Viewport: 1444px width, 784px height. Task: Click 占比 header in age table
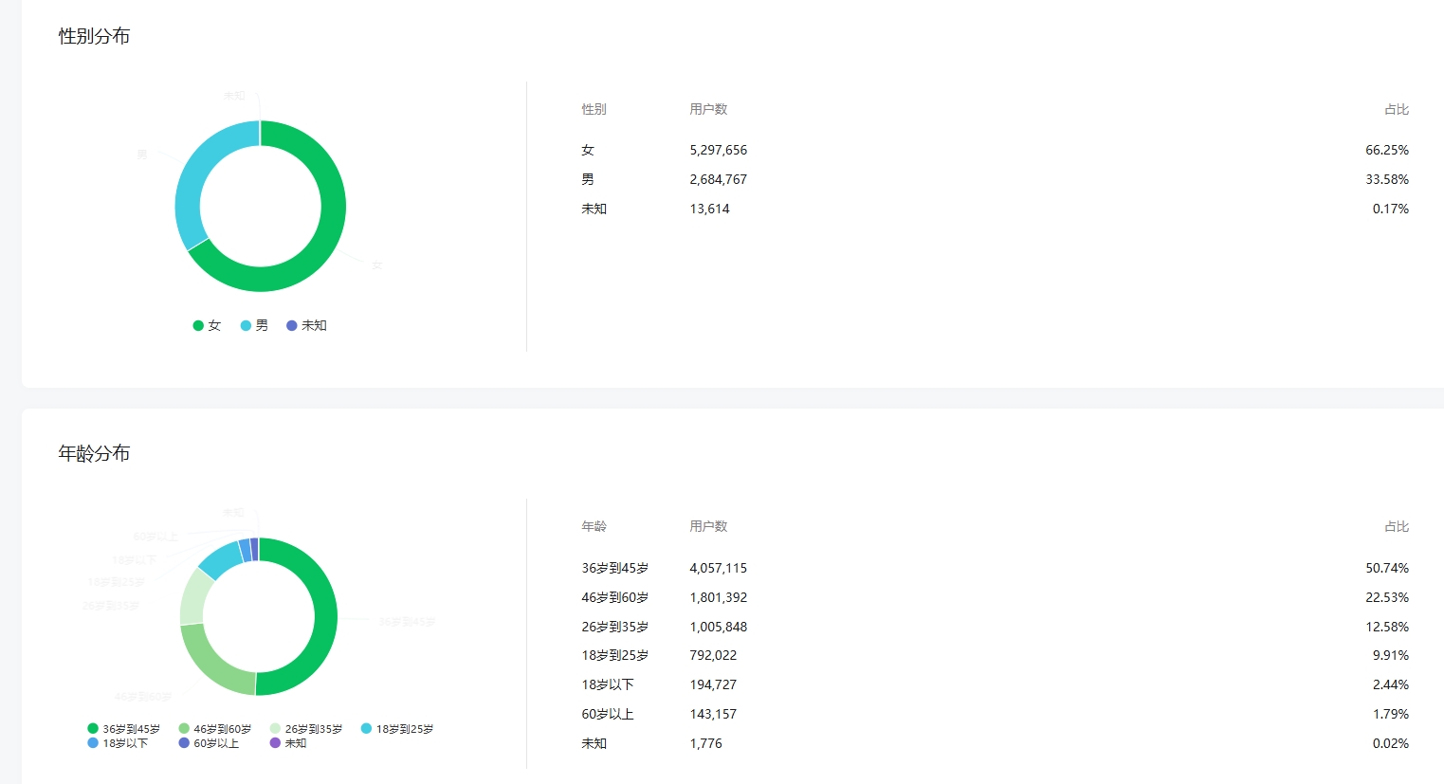coord(1397,526)
